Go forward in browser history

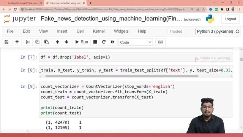9,9
